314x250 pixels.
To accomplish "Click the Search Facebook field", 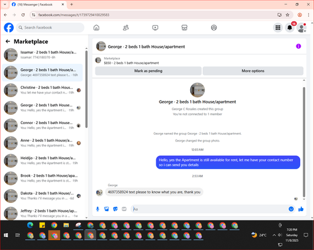I will tap(50, 28).
